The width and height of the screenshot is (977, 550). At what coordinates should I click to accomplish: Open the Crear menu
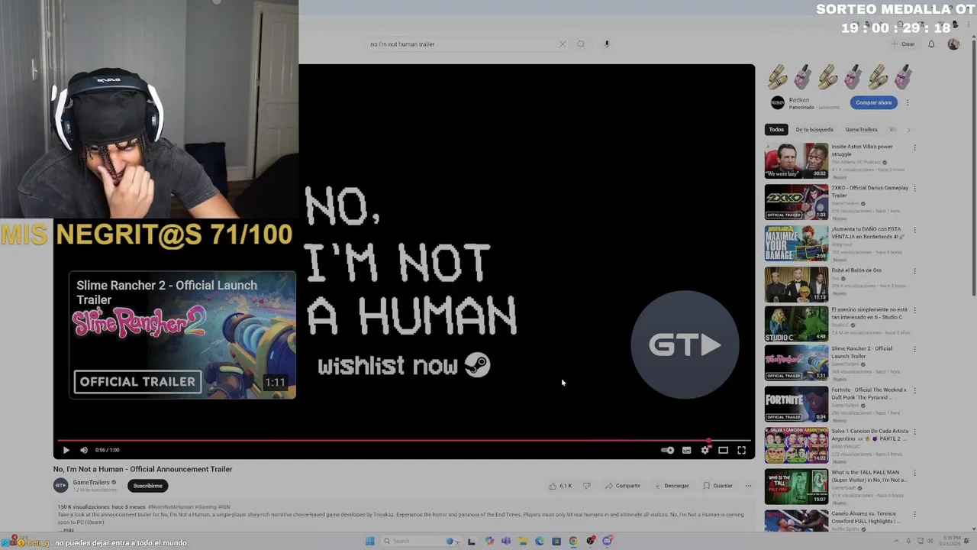click(903, 44)
